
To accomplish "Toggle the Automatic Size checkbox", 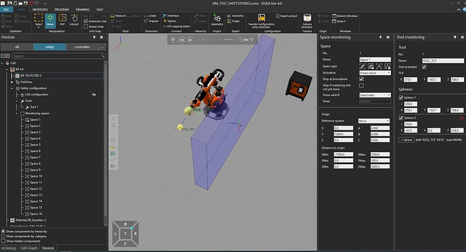I will 86,21.
